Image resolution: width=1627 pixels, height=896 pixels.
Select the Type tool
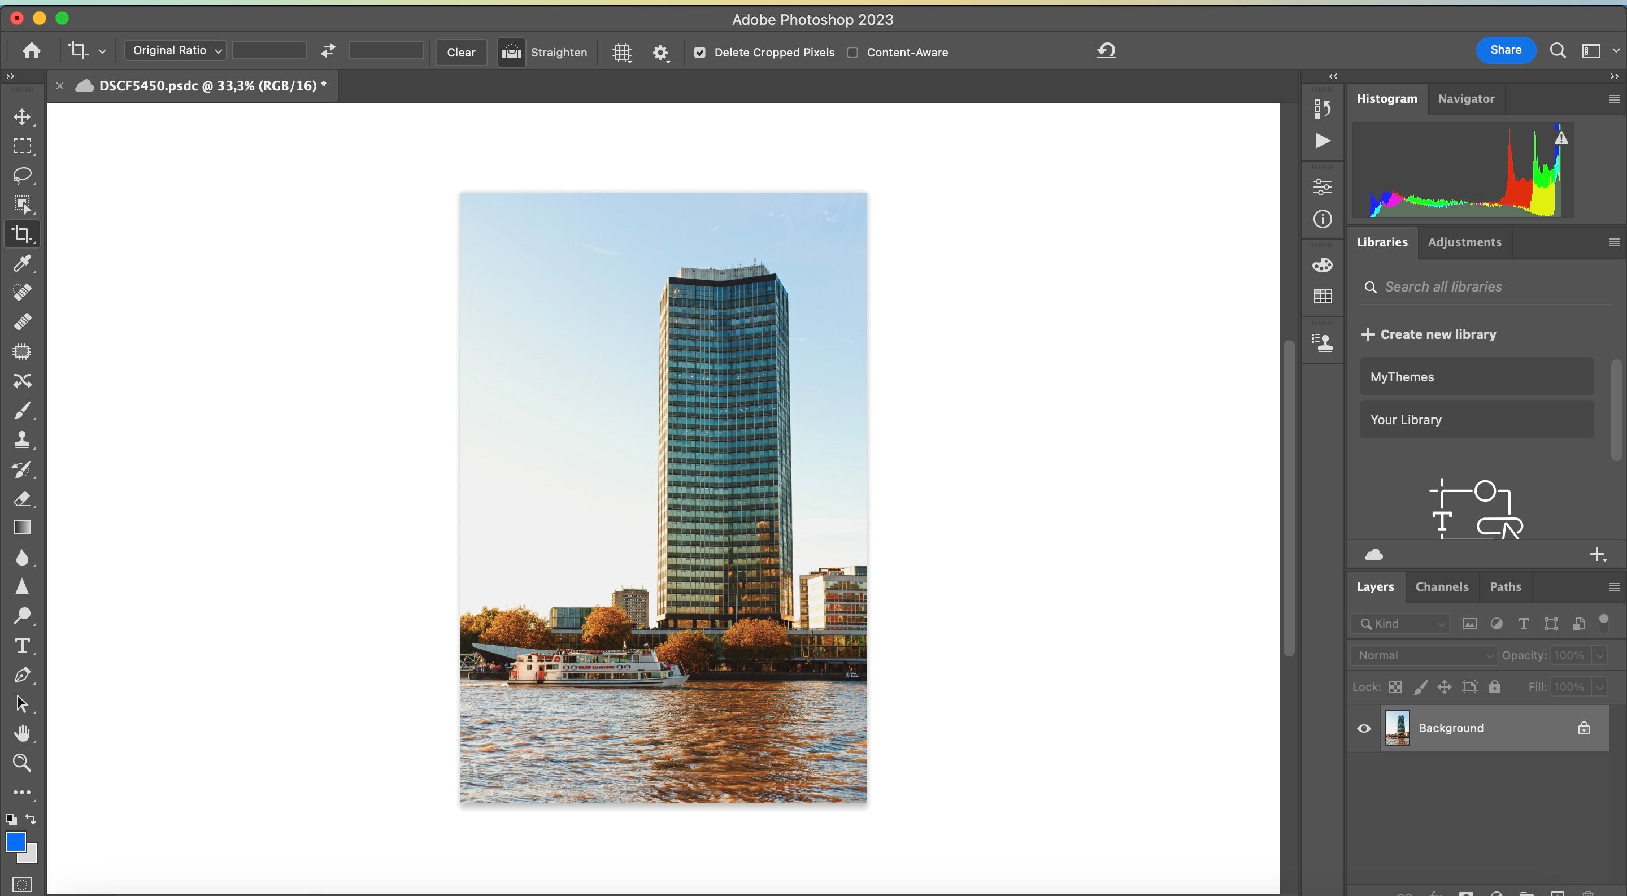[x=23, y=645]
